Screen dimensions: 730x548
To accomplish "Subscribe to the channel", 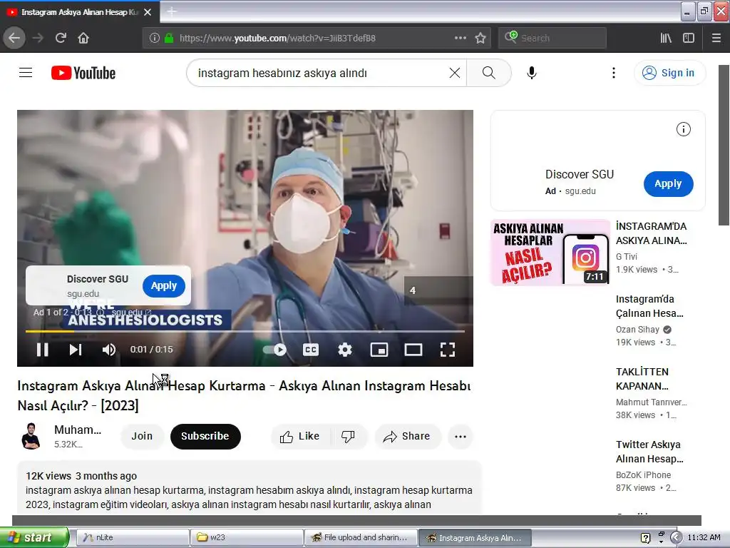I will point(205,436).
